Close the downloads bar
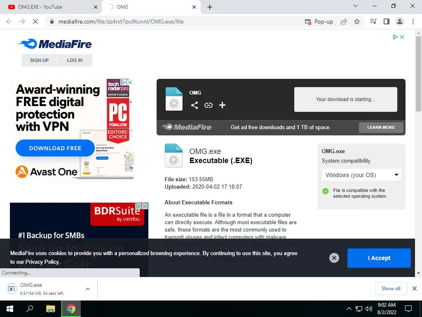This screenshot has width=422, height=317. point(415,289)
